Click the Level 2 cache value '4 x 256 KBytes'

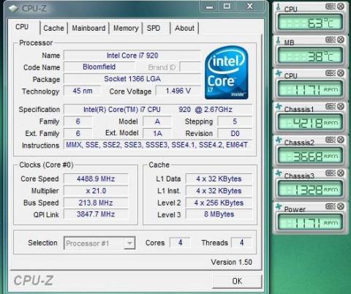(219, 203)
